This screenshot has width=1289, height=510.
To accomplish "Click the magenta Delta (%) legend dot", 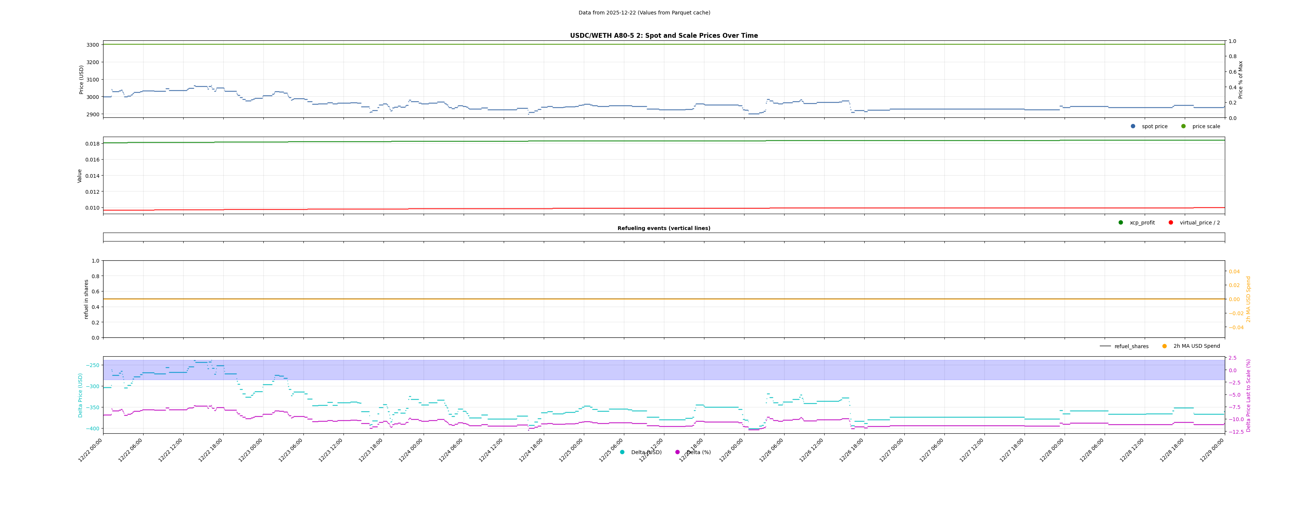I will click(678, 452).
